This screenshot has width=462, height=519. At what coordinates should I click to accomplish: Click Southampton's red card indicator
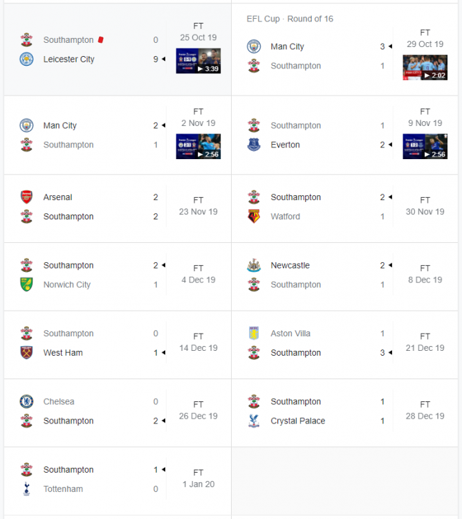point(101,40)
